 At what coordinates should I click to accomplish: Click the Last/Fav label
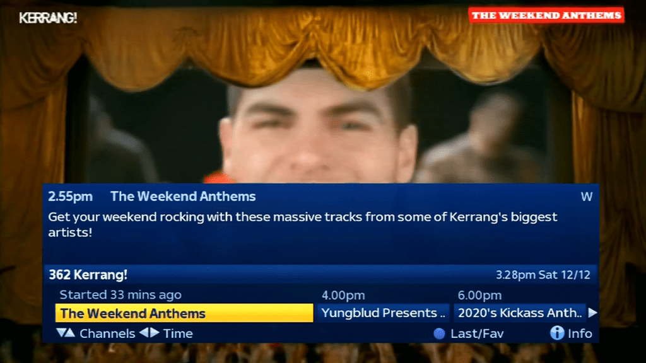coord(477,334)
